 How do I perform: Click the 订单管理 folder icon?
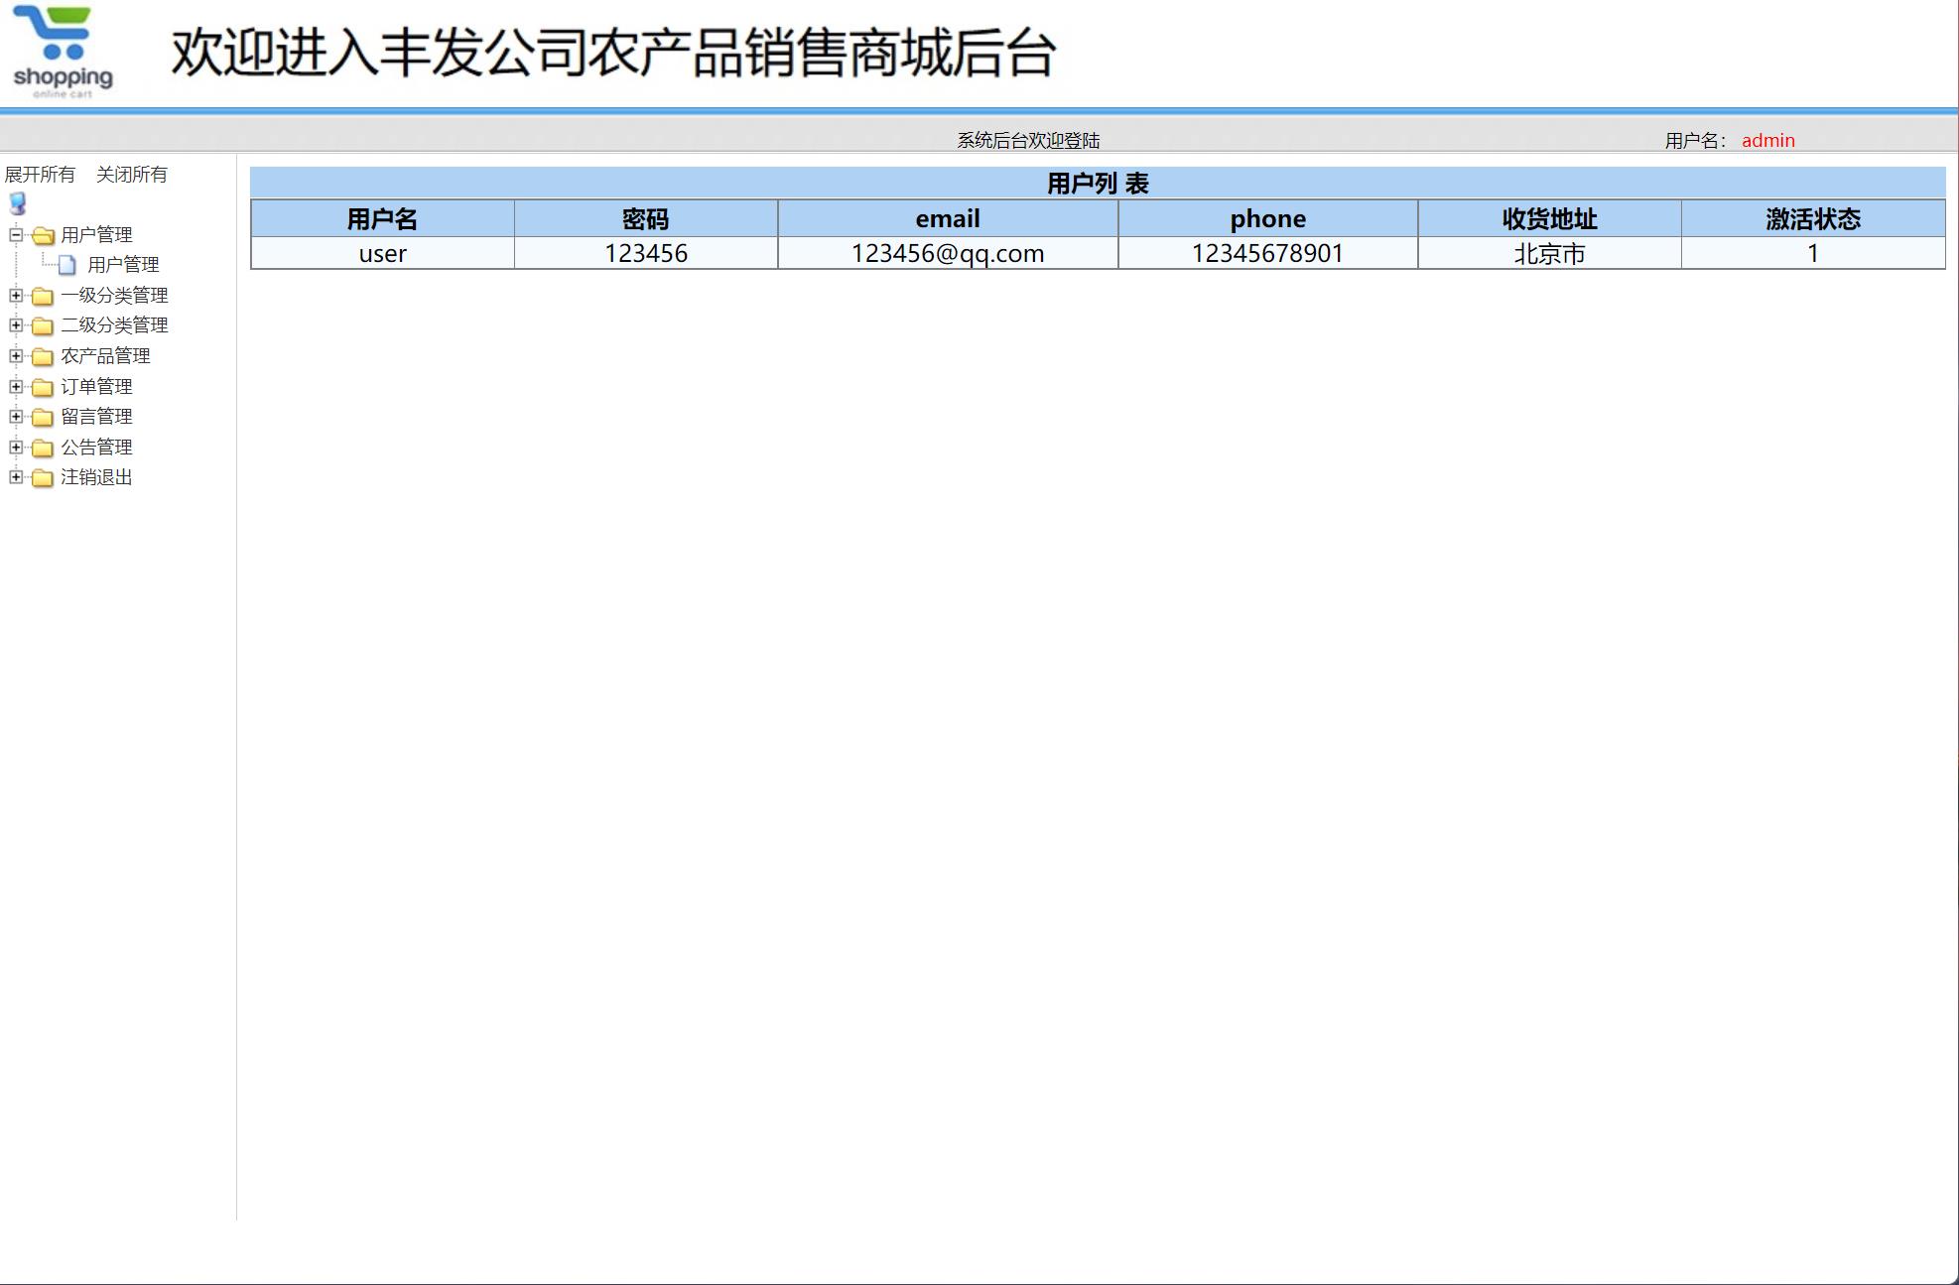tap(44, 386)
